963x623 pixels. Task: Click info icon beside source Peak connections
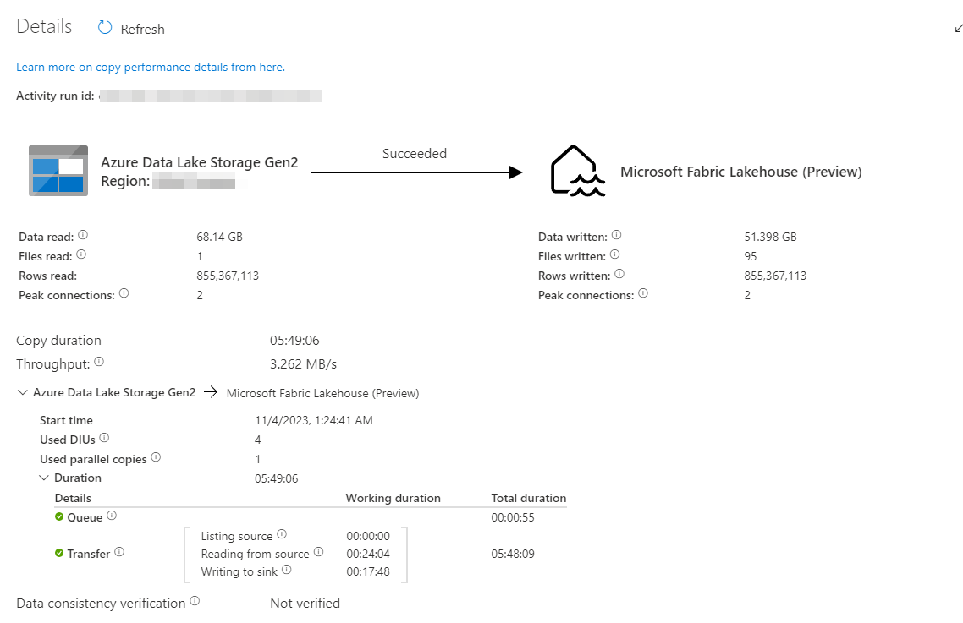click(124, 293)
